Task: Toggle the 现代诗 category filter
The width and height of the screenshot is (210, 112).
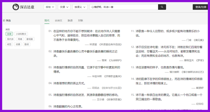Action: tap(10, 39)
